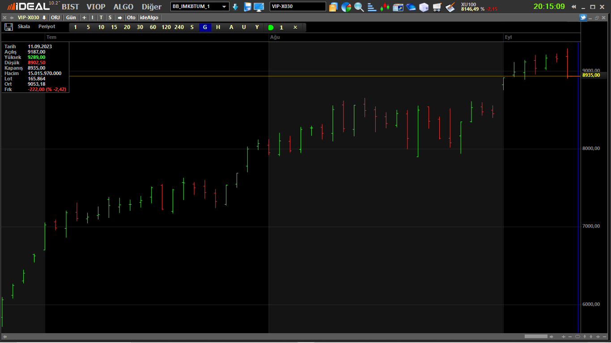Click the blue down-arrow icon beside BB_IMKBTUM_1
Viewport: 611px width, 343px height.
pos(235,7)
